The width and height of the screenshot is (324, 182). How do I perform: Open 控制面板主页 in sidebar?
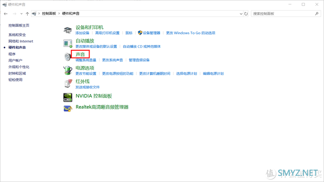(19, 25)
